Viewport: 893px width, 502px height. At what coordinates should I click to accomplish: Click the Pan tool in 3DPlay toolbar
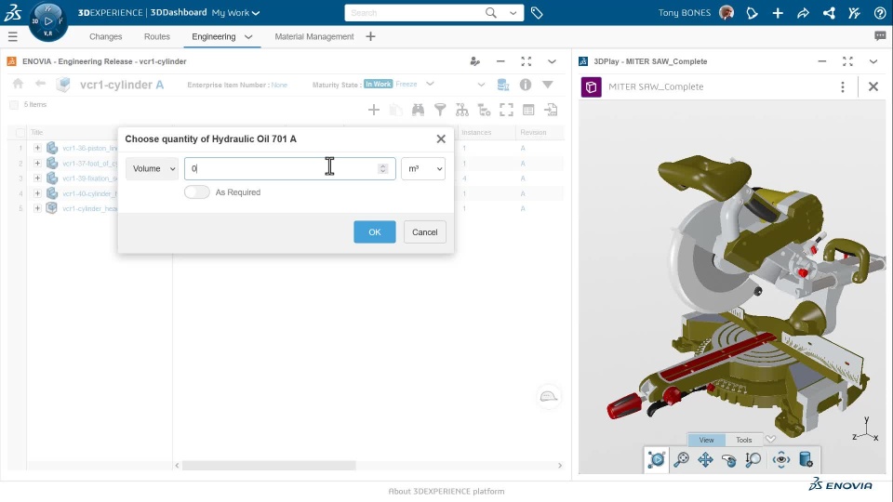[705, 459]
